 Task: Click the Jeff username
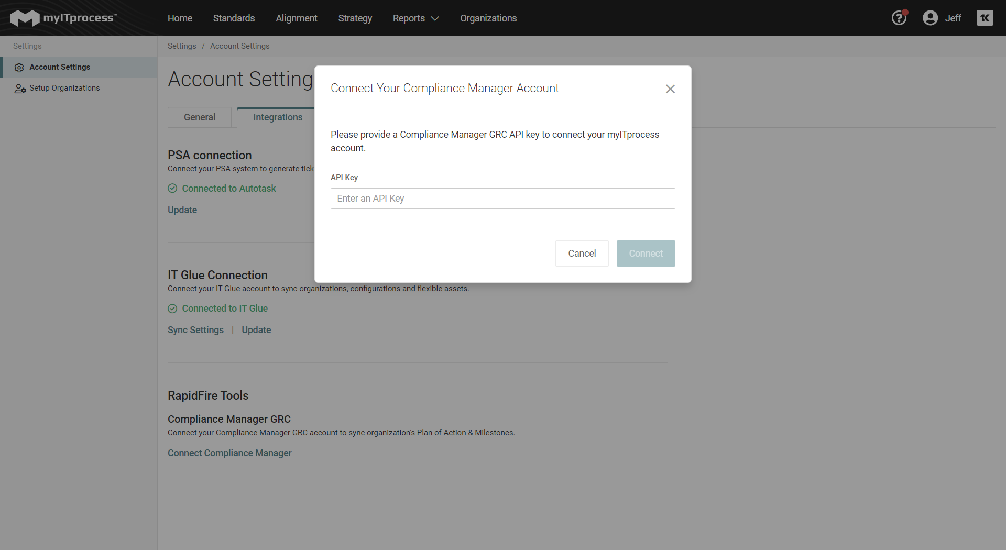(x=953, y=18)
